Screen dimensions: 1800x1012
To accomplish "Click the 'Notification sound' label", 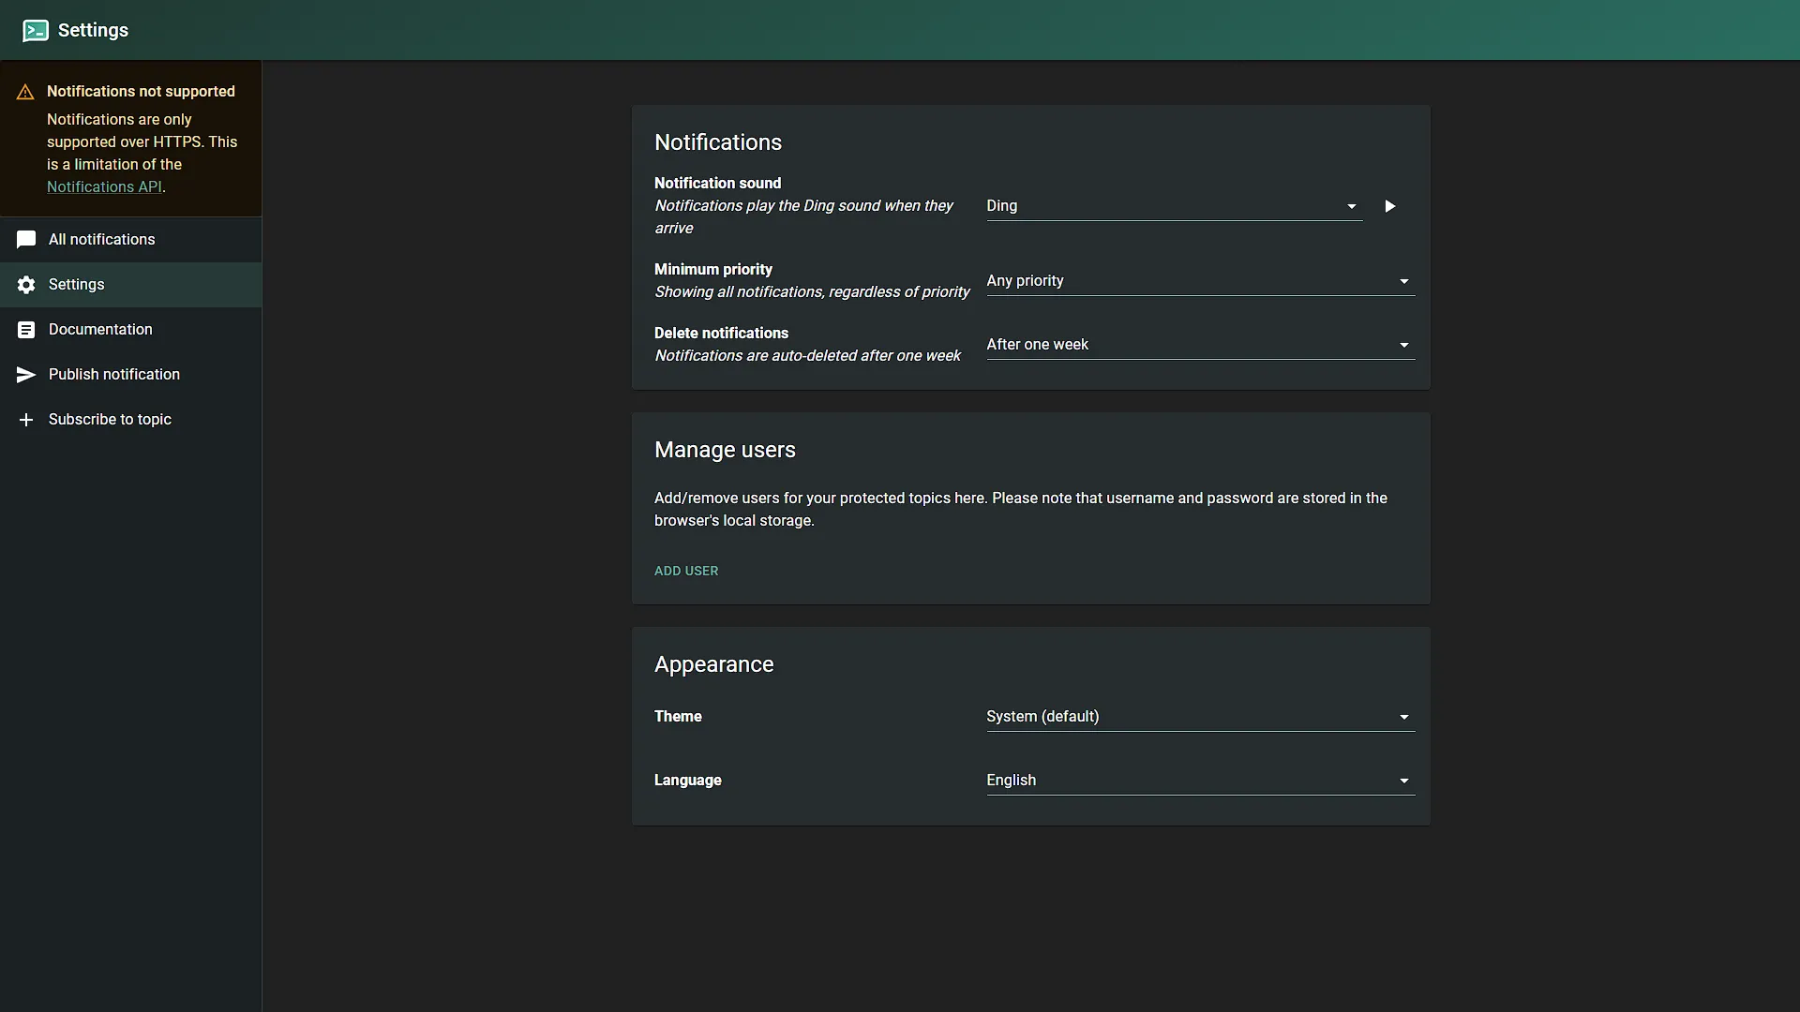I will point(717,184).
